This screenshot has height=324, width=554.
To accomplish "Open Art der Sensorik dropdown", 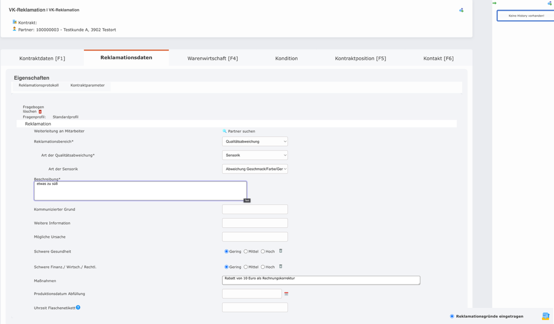I will 255,169.
